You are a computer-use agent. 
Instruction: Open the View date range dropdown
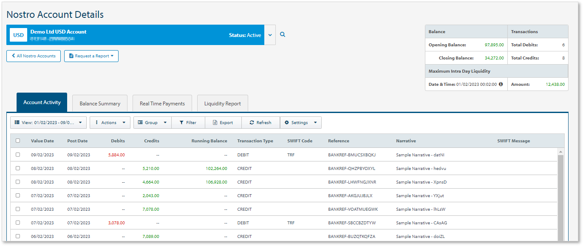(x=48, y=122)
